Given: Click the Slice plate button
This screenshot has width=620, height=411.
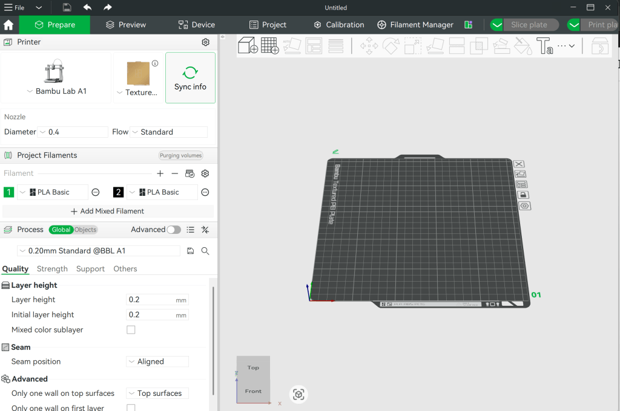Looking at the screenshot, I should [531, 25].
